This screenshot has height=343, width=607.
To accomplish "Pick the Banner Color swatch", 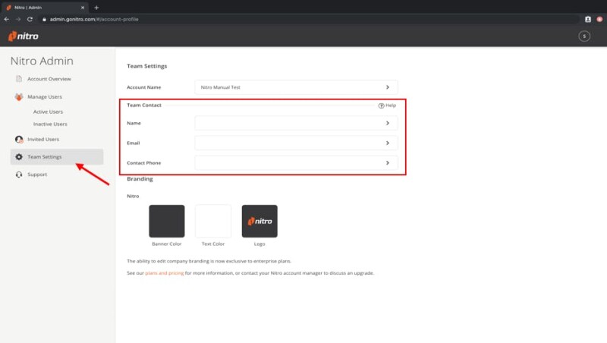I will point(167,221).
